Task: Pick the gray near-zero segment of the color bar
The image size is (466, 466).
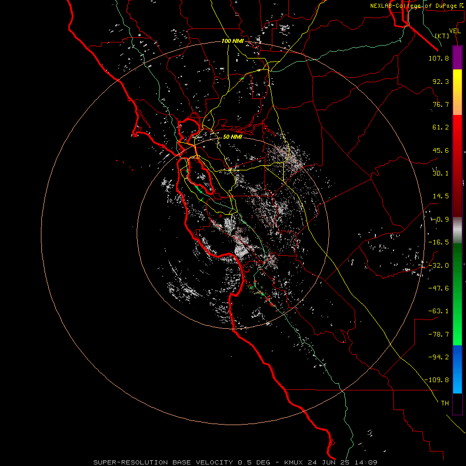Action: click(457, 230)
